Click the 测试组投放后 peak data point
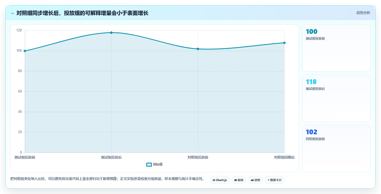Screen dimensions: 381x194 111,33
